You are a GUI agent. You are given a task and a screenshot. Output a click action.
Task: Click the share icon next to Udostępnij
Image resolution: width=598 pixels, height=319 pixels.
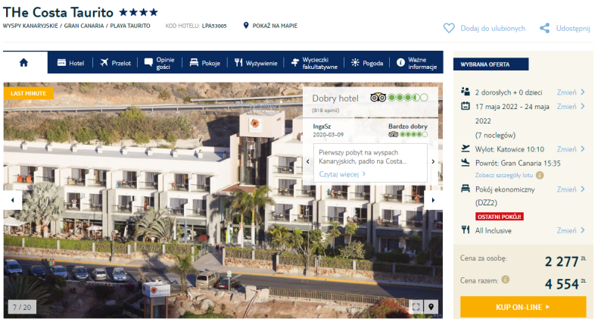coord(544,28)
